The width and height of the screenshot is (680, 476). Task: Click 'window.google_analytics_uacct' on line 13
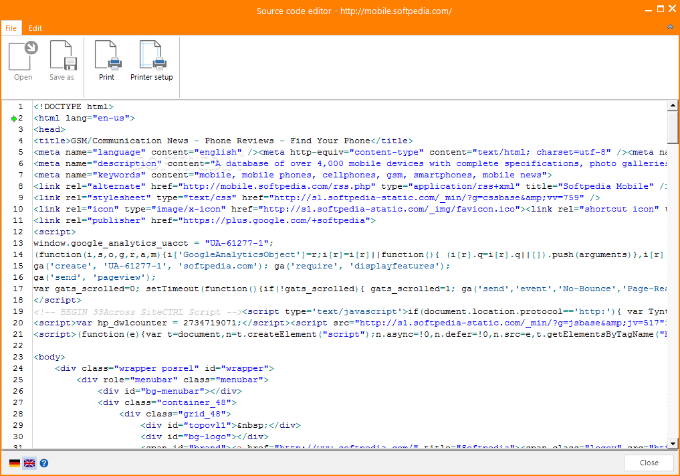110,243
